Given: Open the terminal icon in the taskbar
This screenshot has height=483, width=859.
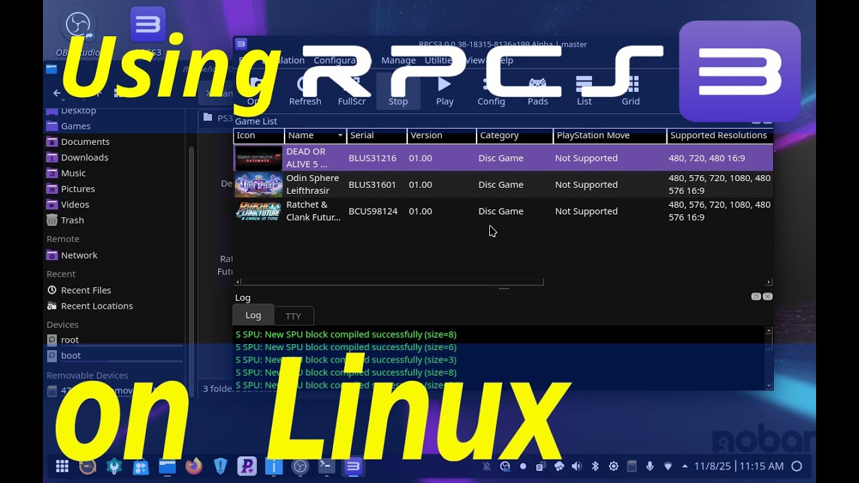Looking at the screenshot, I should [x=326, y=466].
